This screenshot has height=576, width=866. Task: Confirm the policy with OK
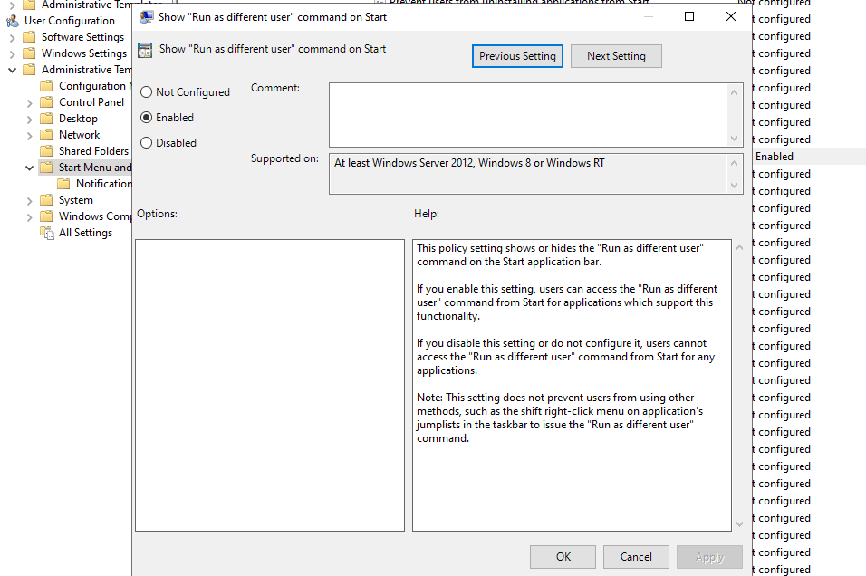click(563, 557)
